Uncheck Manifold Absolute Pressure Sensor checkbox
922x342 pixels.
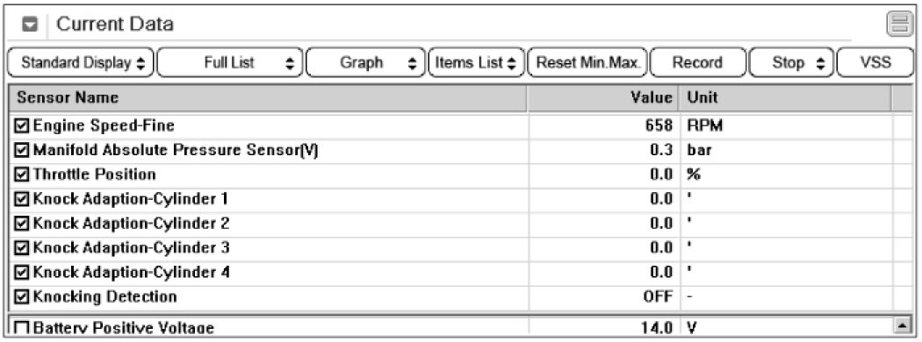21,151
